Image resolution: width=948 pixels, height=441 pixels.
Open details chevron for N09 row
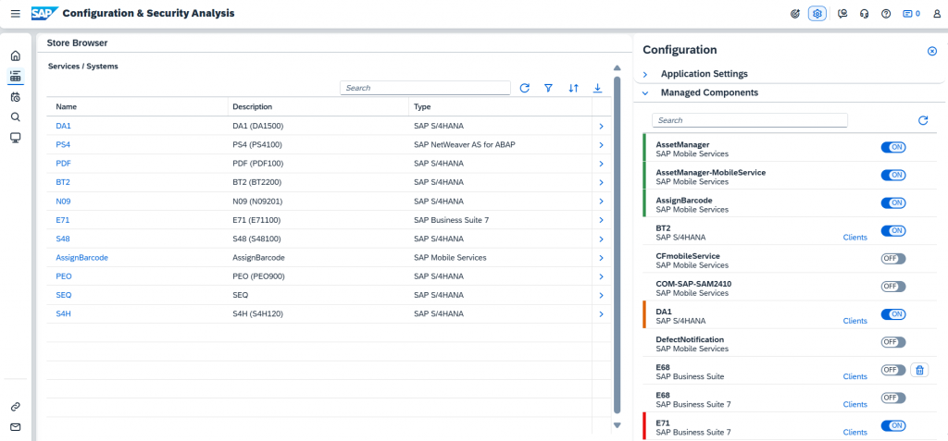[602, 202]
